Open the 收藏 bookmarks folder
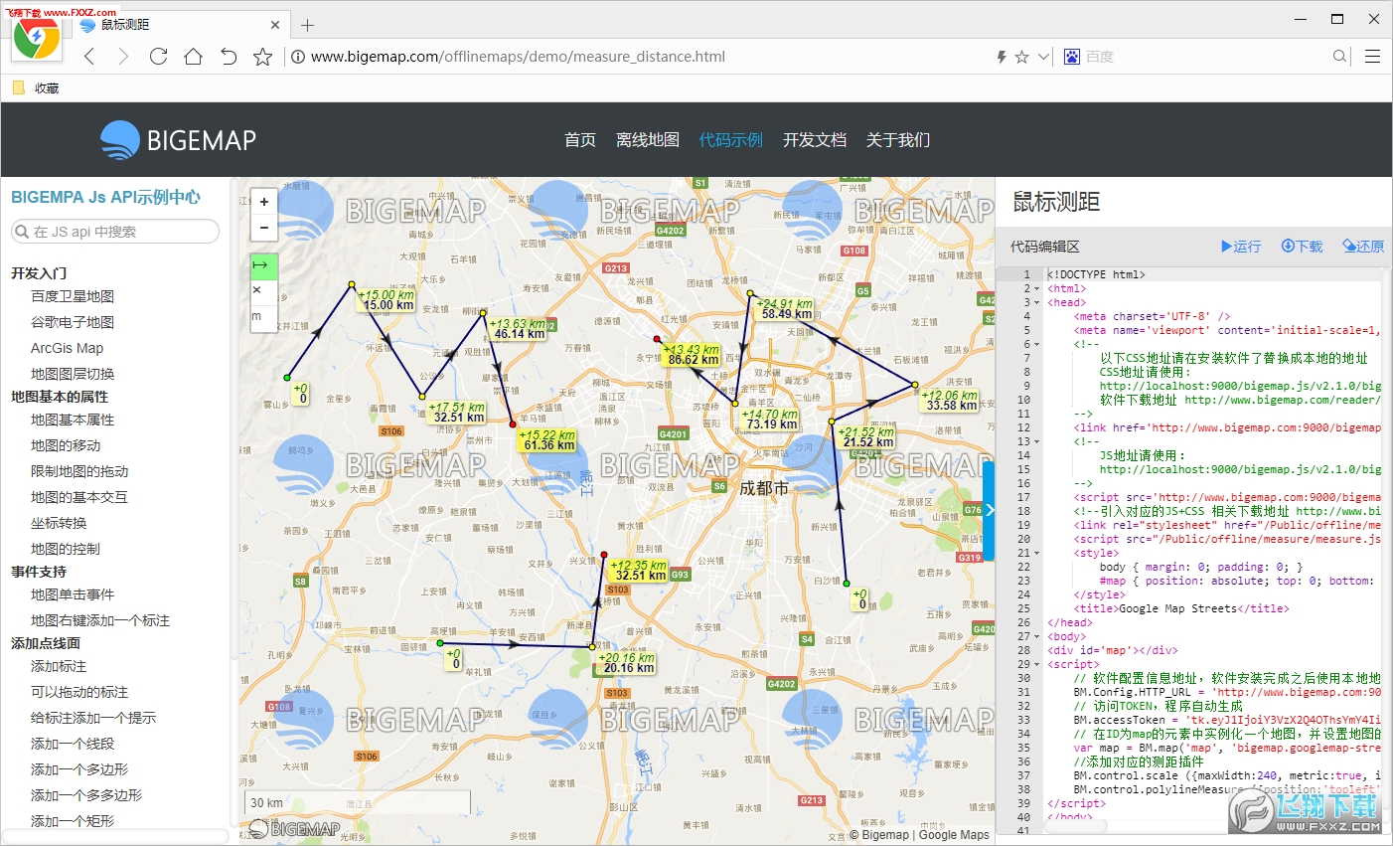The height and width of the screenshot is (846, 1393). tap(36, 88)
